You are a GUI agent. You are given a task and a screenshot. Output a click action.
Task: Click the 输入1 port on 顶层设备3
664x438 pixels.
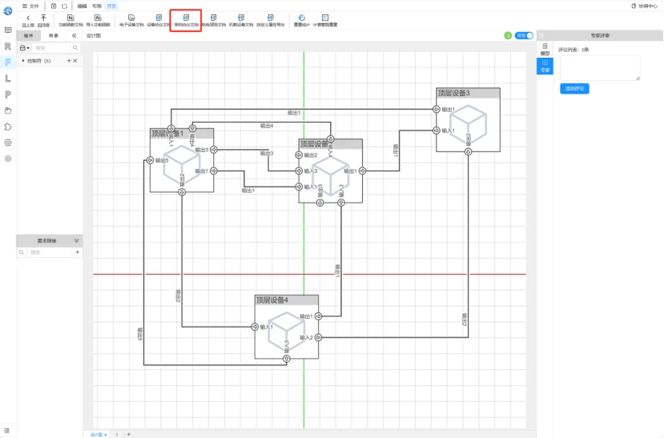[x=437, y=131]
